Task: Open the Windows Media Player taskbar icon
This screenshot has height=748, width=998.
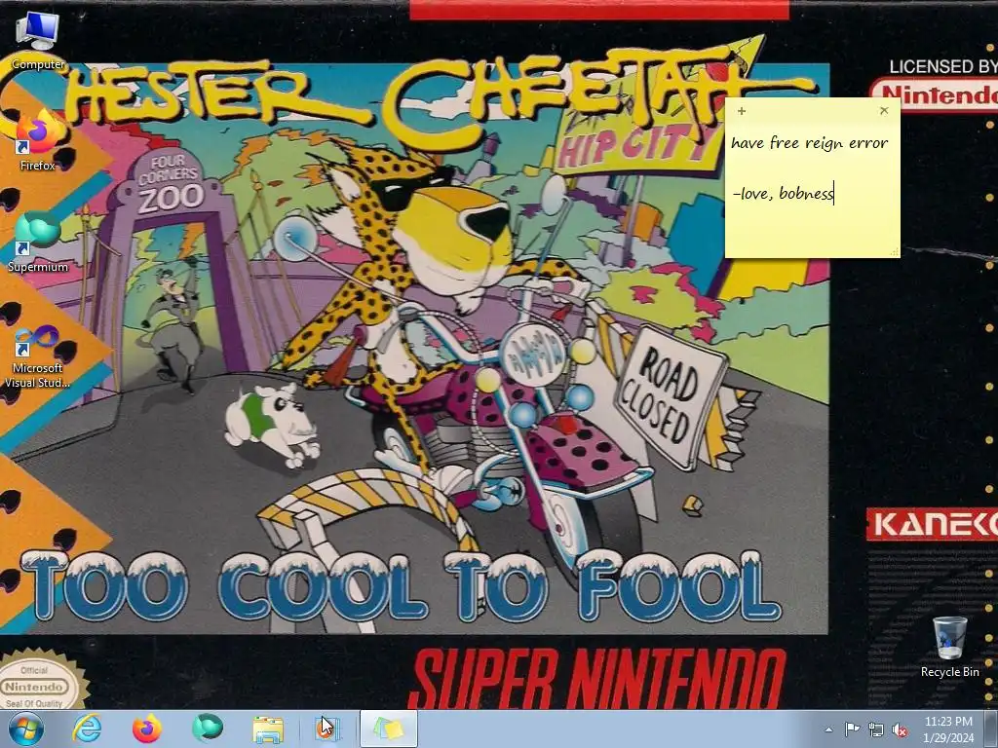Action: (x=327, y=729)
